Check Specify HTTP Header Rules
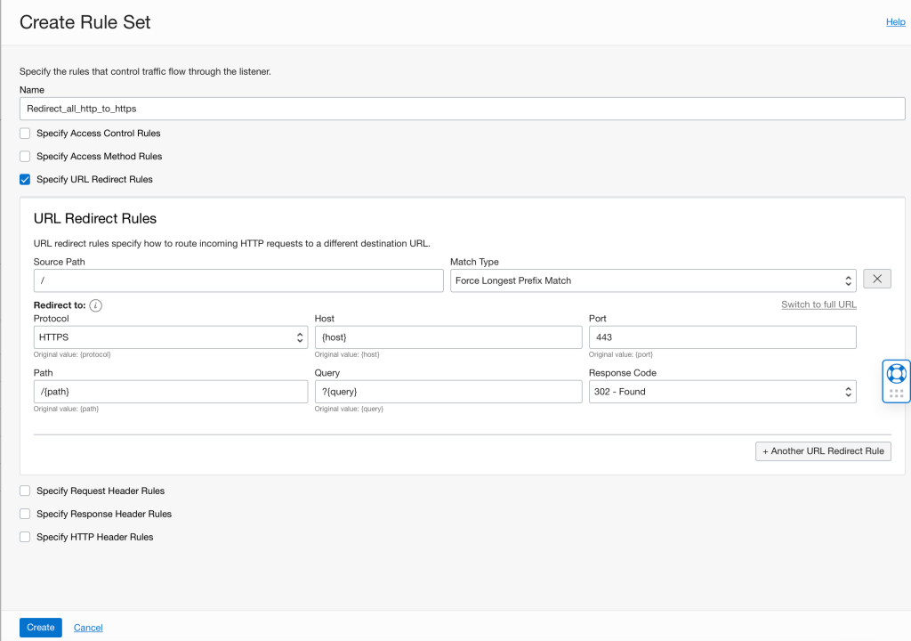The width and height of the screenshot is (911, 641). 25,538
